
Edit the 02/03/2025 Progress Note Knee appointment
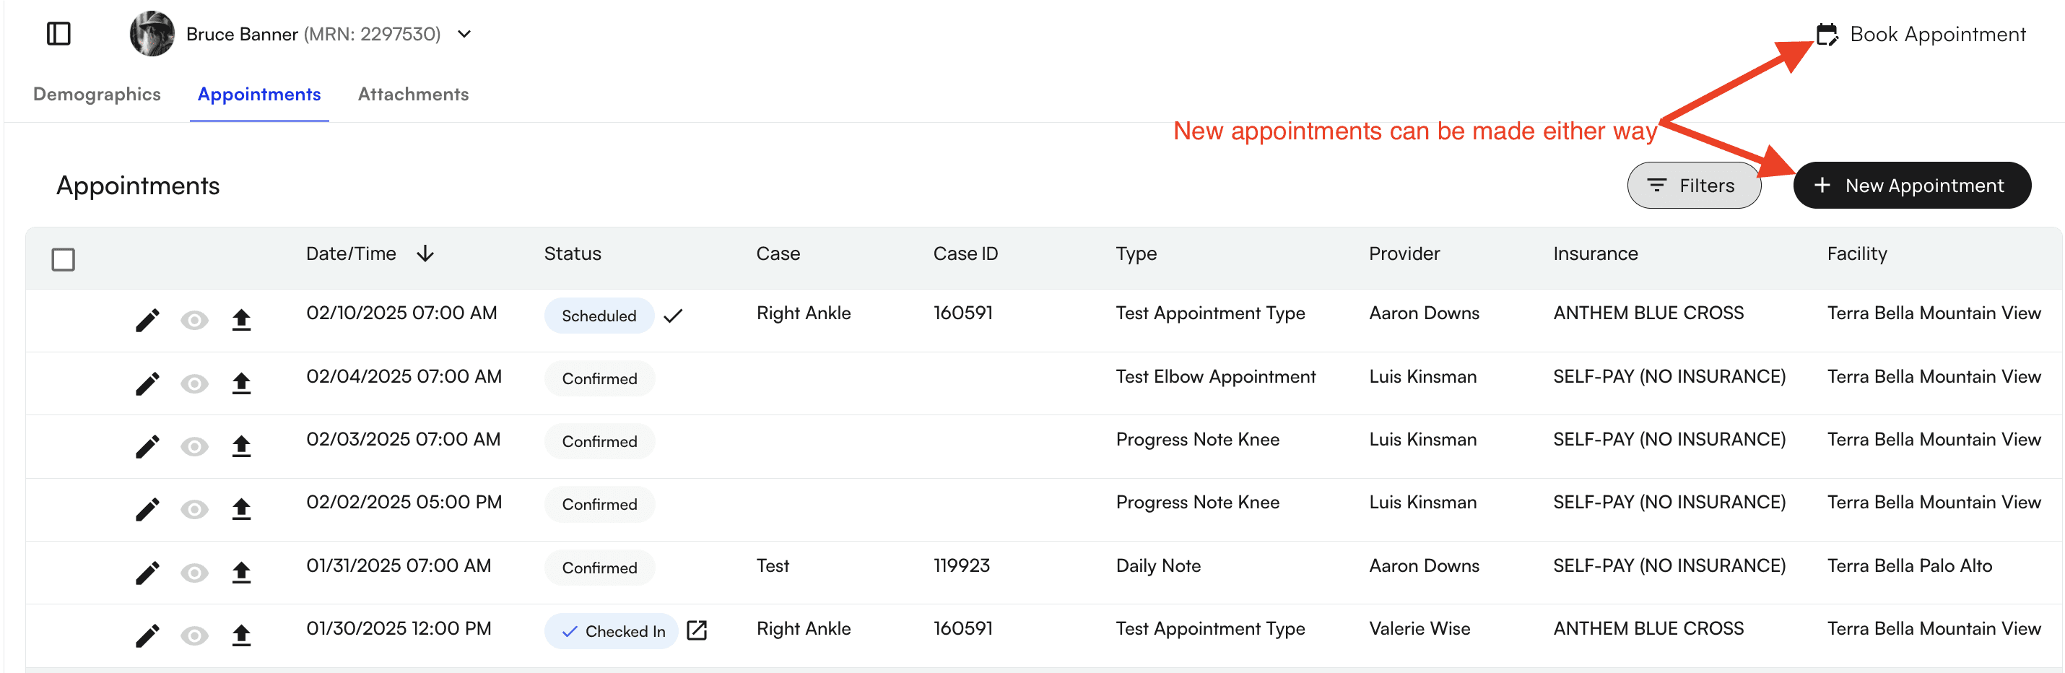click(x=147, y=447)
